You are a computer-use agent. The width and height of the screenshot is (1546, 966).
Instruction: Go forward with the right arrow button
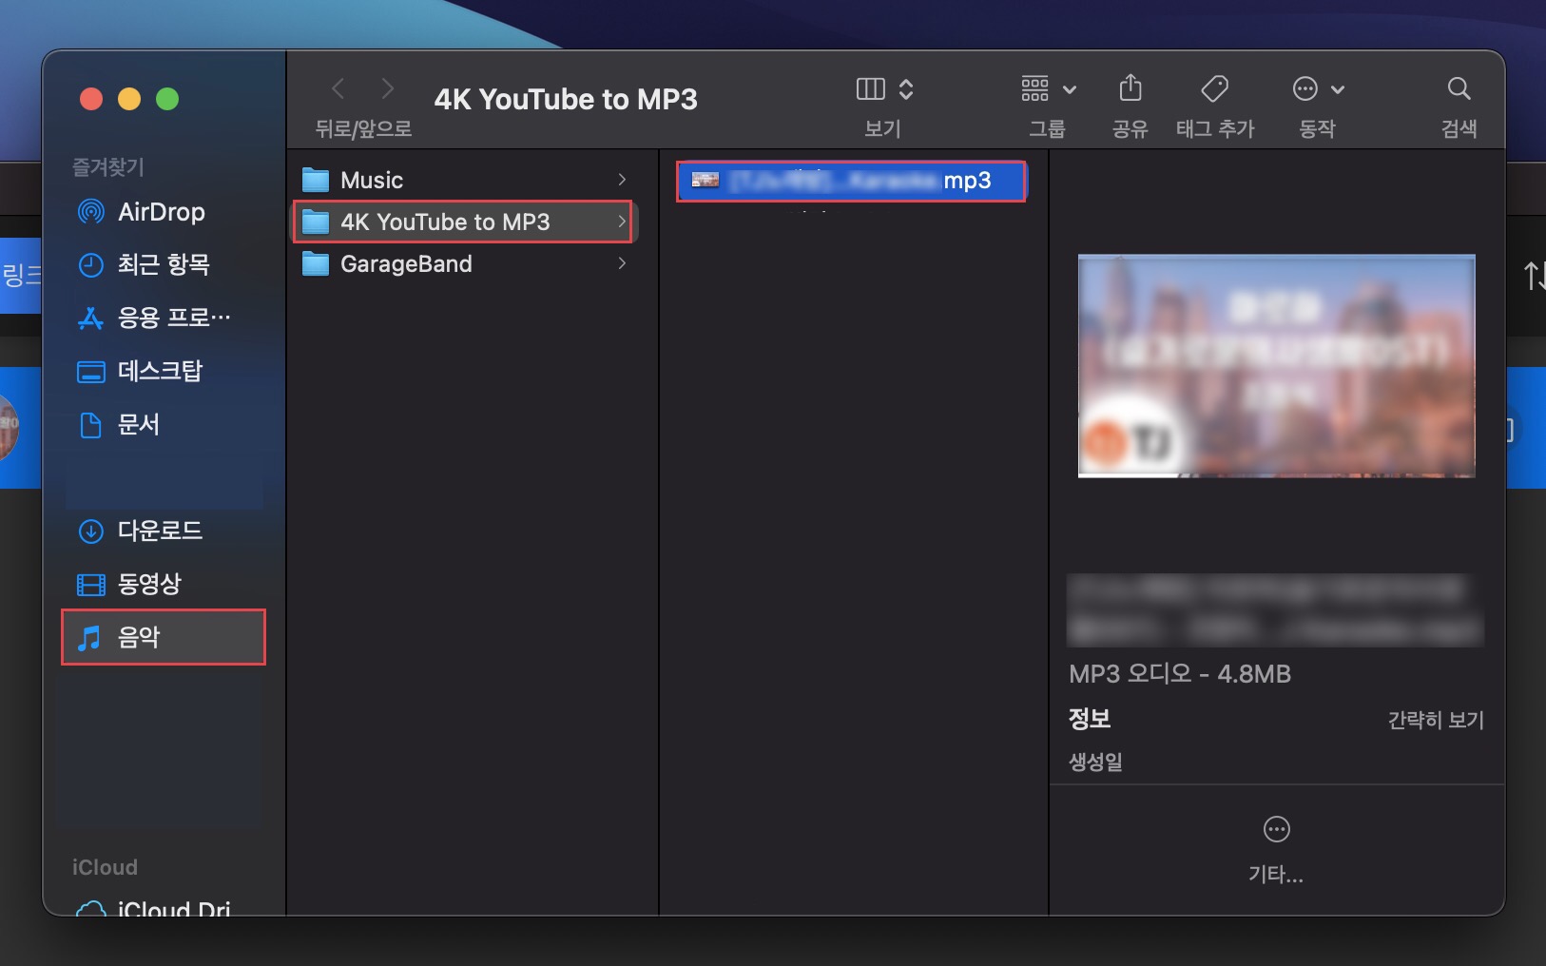(x=387, y=89)
